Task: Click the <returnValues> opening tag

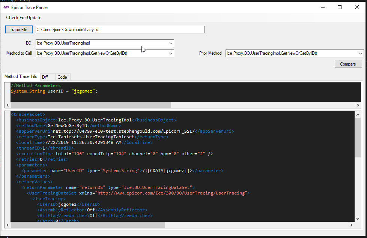Action: click(35, 182)
